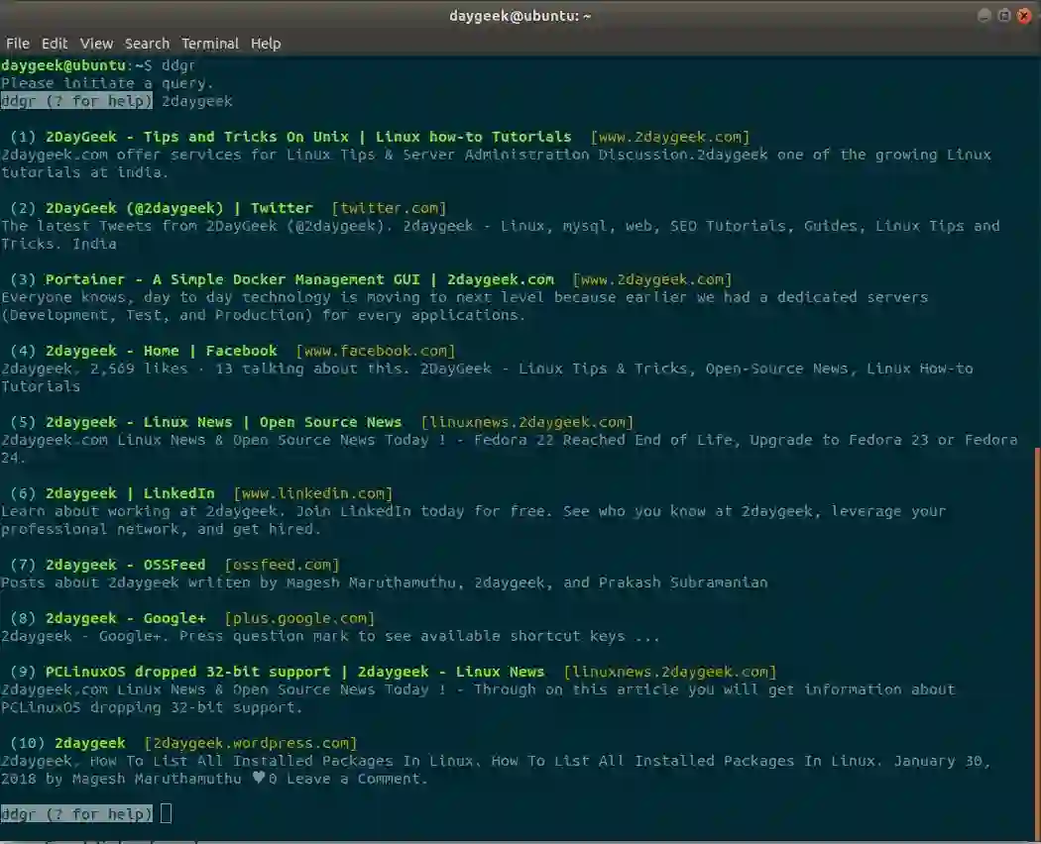Click the [www.linkedin.com] URL
The height and width of the screenshot is (844, 1041).
313,493
